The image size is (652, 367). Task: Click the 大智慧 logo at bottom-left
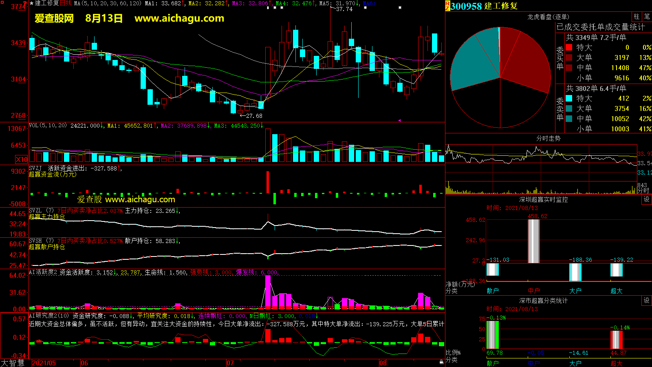coord(13,363)
